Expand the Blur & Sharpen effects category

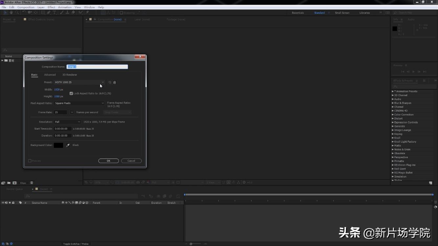(393, 103)
